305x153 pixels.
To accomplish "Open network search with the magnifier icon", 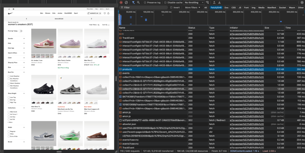I will pos(138,2).
